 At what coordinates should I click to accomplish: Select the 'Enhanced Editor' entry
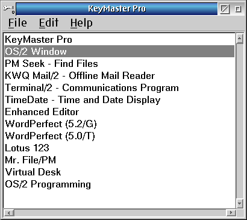[x=119, y=112]
